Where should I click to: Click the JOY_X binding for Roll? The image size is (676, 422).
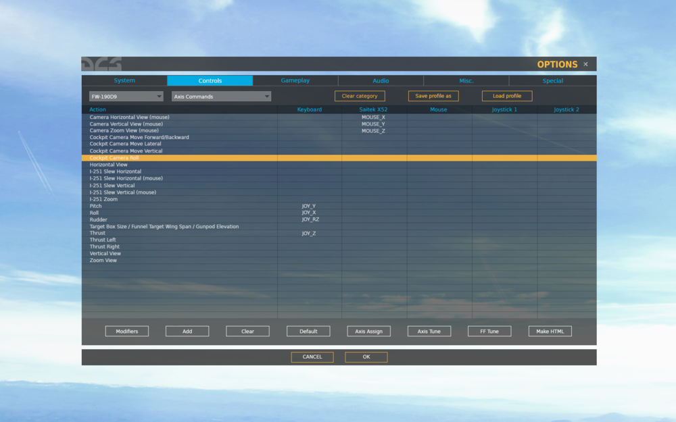(308, 212)
